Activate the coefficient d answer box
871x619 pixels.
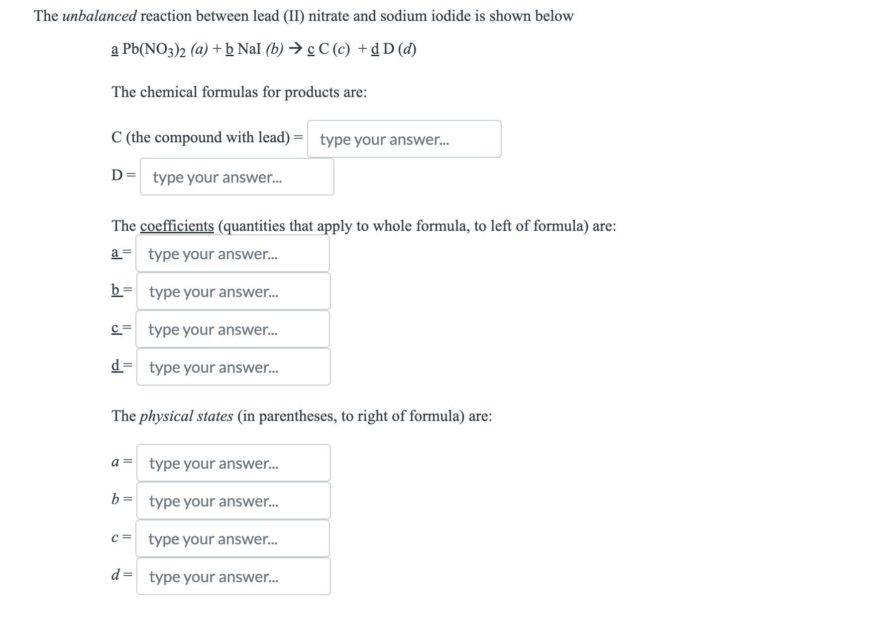point(233,367)
